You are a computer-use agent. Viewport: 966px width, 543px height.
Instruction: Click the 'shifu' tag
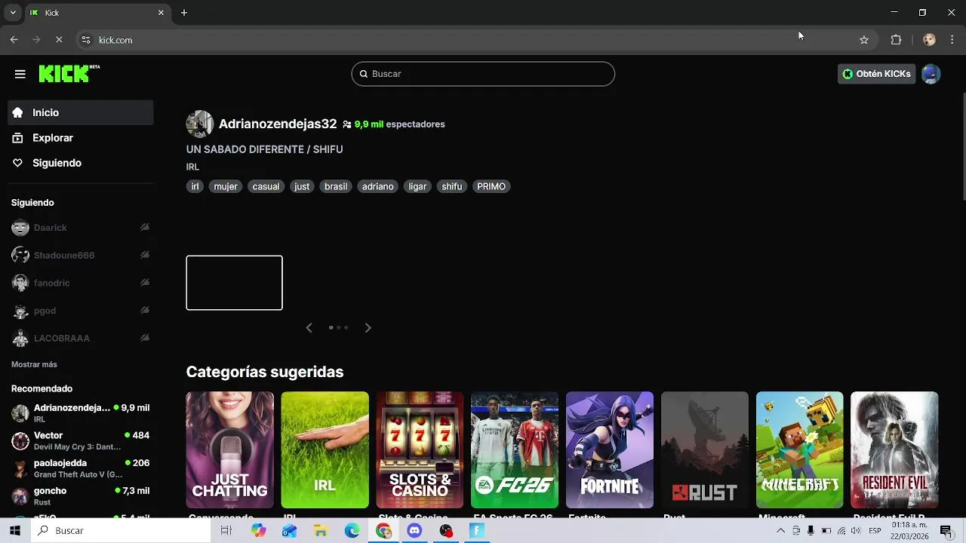pos(452,186)
